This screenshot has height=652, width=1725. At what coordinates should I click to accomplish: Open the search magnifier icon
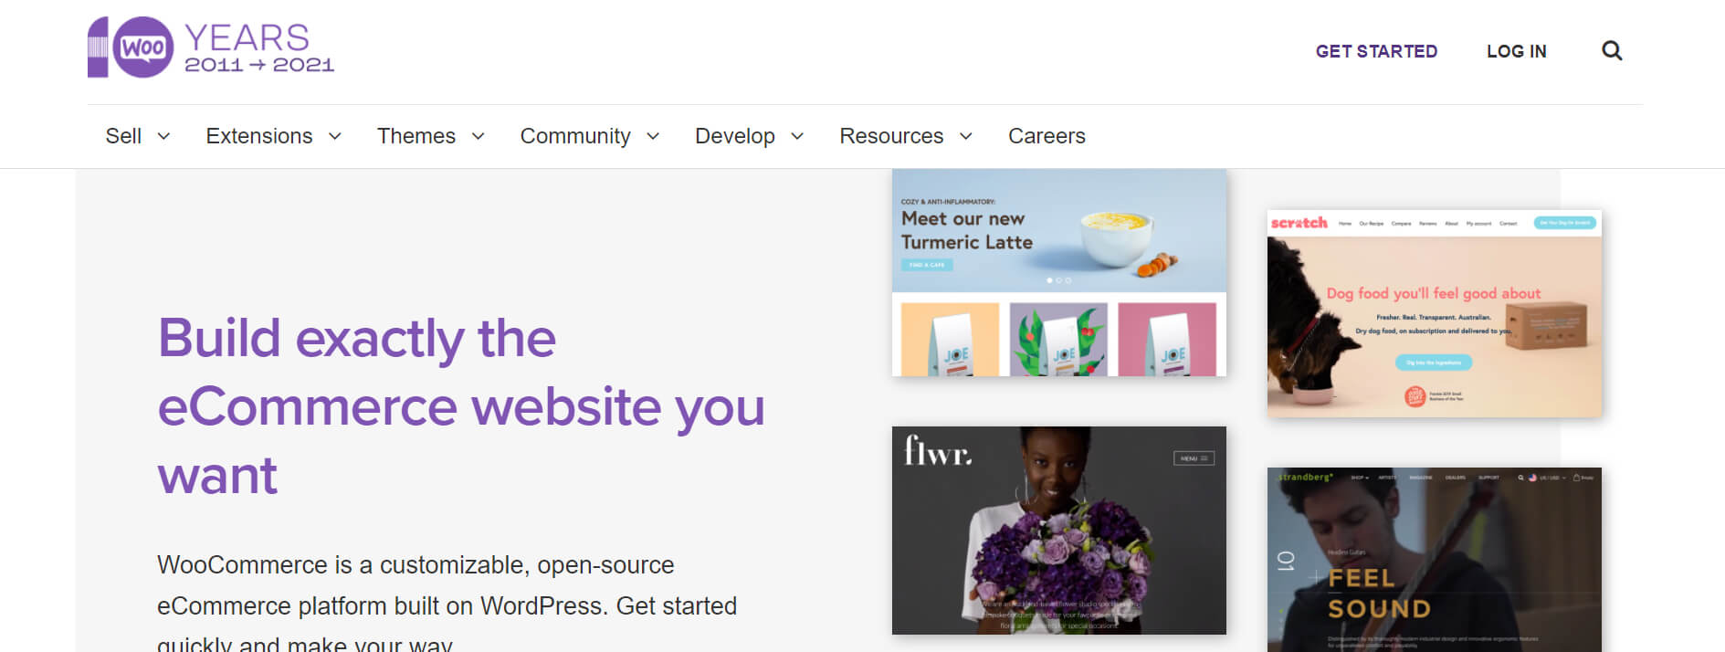coord(1612,51)
